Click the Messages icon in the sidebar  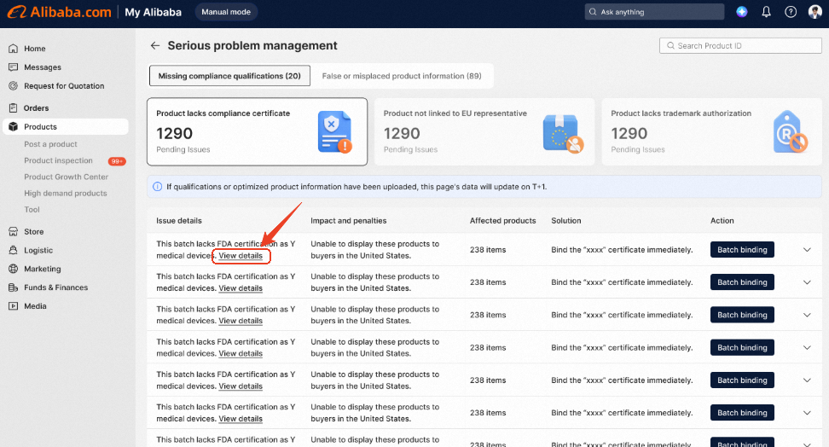(13, 67)
